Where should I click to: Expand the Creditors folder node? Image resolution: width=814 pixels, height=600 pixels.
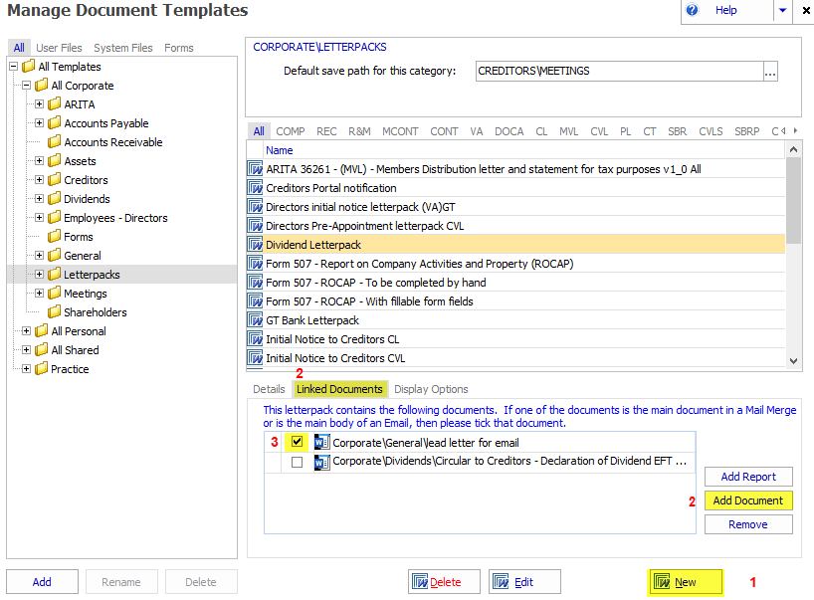(x=40, y=180)
